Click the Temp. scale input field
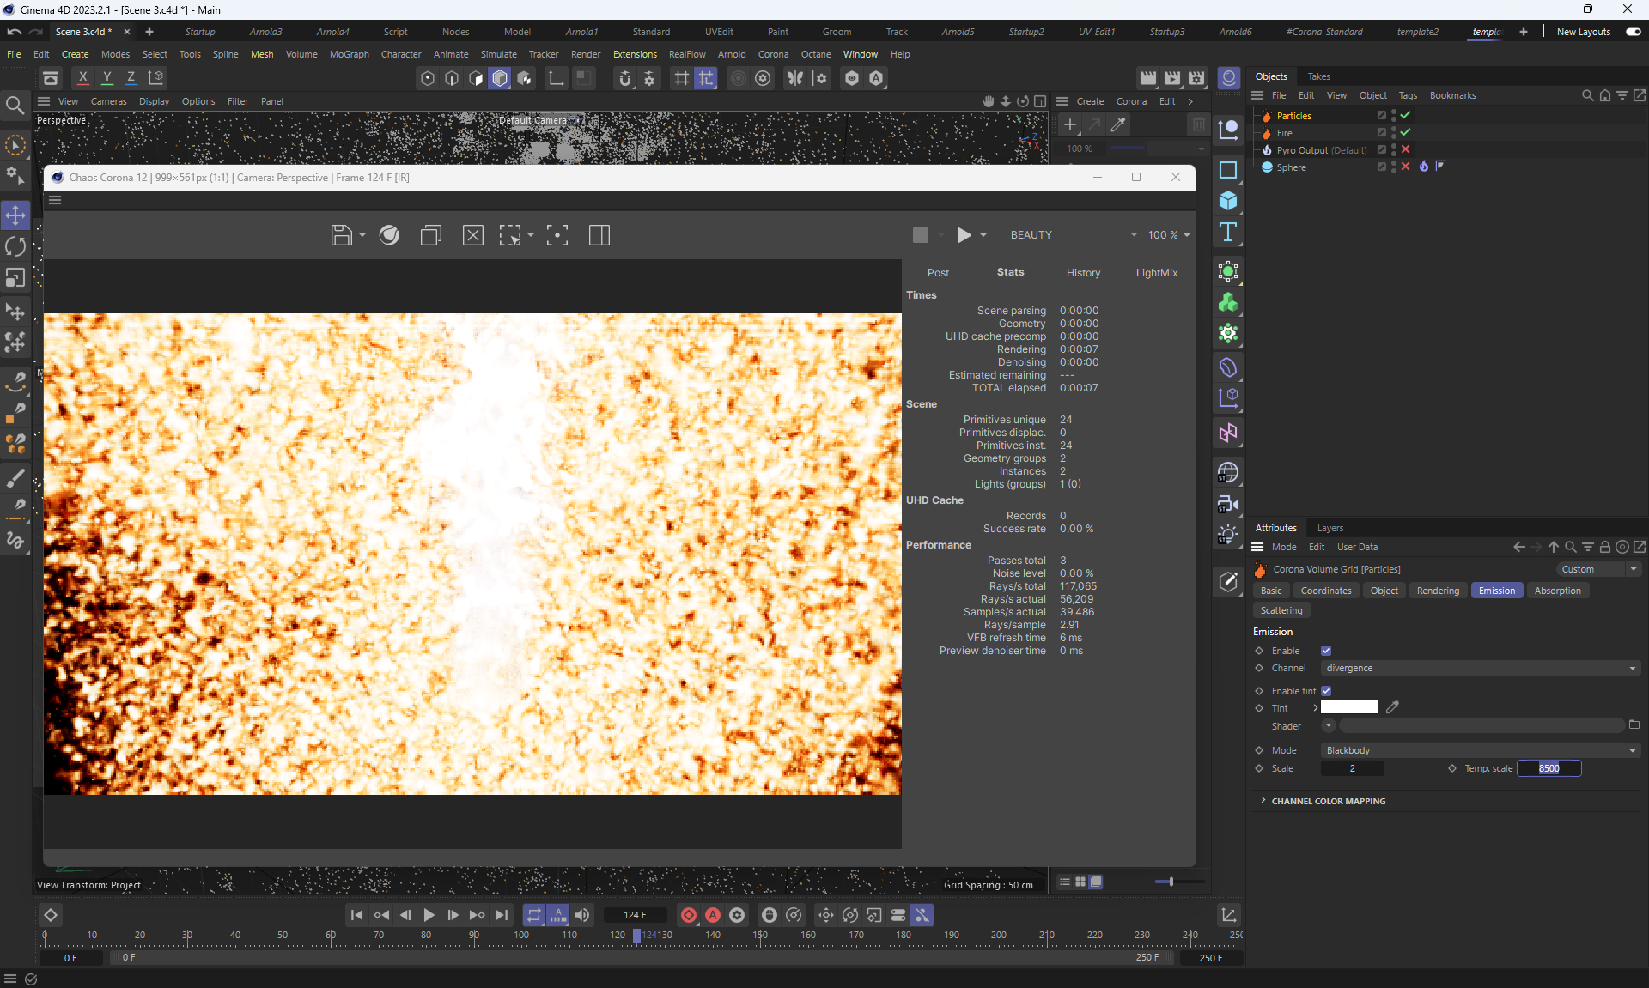Image resolution: width=1649 pixels, height=988 pixels. coord(1549,768)
